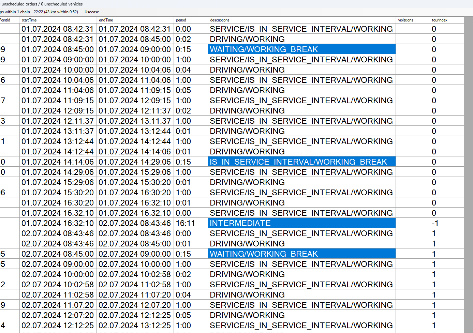The height and width of the screenshot is (333, 473).
Task: Click DRIVING/WORKING cell with period 0:05 on 02.07.2024
Action: [301, 315]
